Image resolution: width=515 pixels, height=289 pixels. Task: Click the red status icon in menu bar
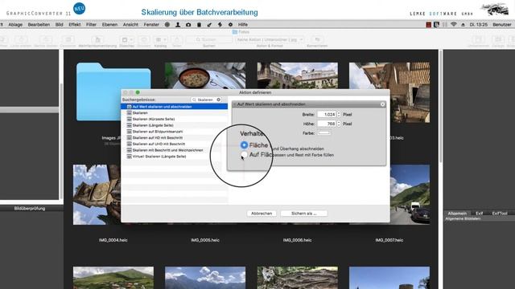coord(429,25)
